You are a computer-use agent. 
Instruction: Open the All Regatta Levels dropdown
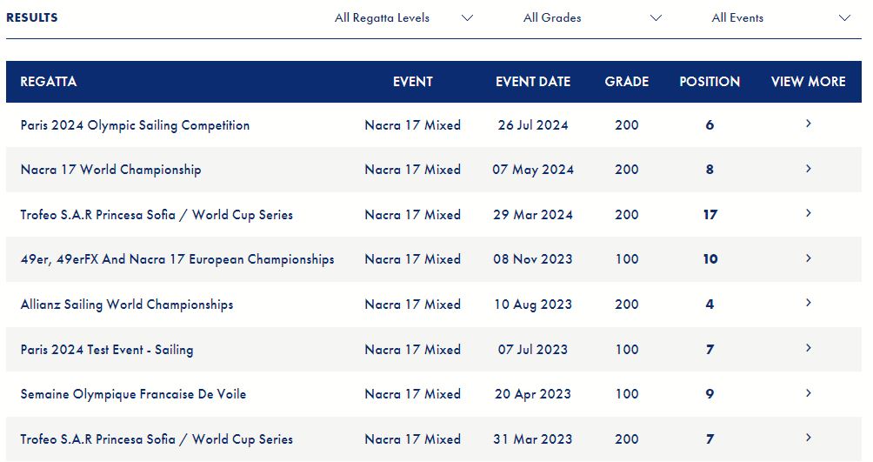(x=403, y=18)
